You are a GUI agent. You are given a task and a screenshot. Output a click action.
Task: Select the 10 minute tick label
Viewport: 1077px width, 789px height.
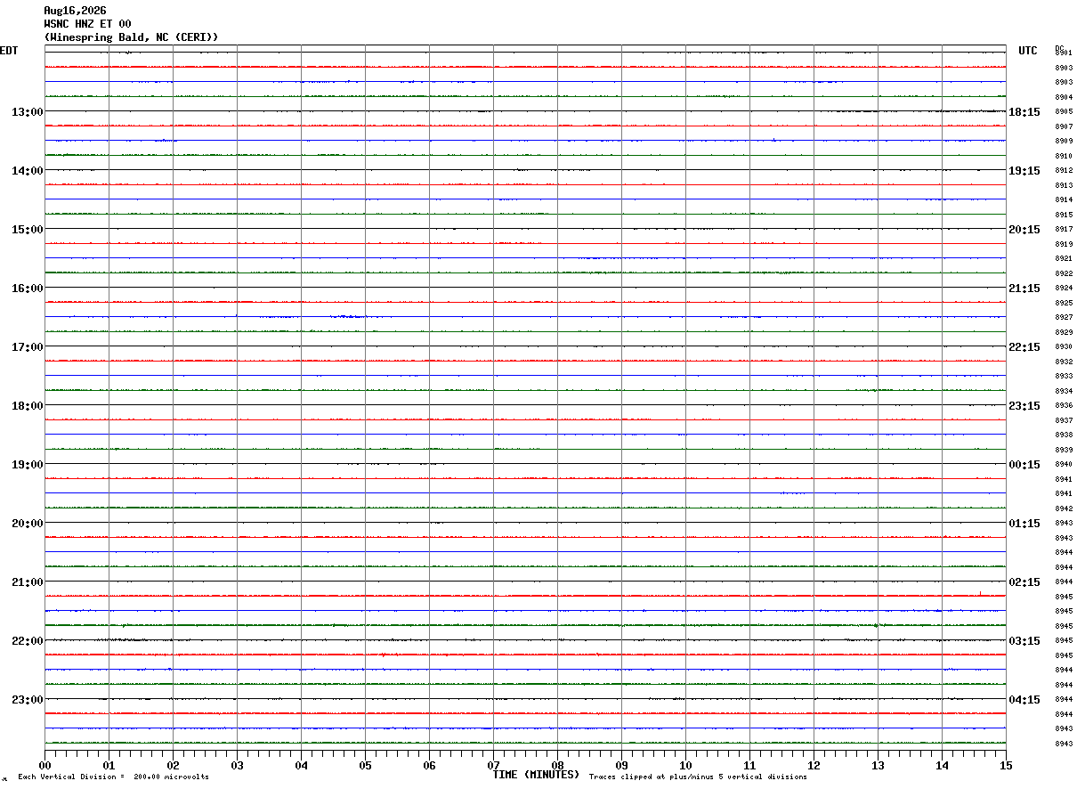(685, 765)
